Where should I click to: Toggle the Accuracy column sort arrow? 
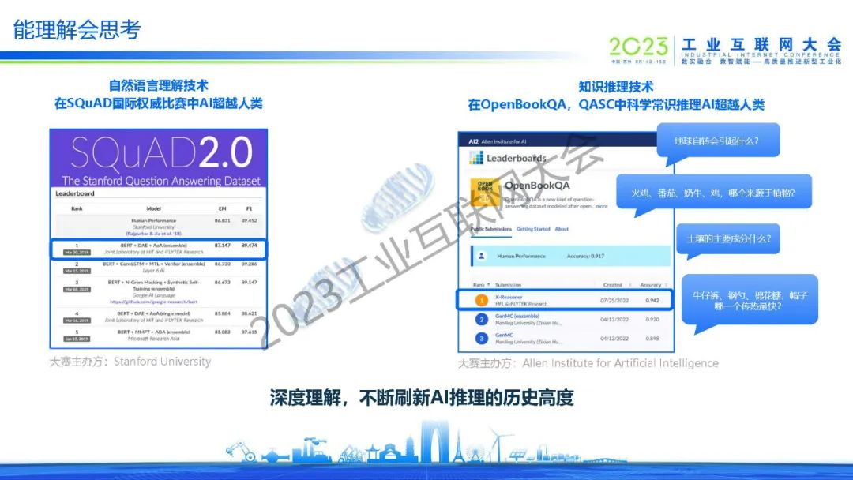point(667,285)
